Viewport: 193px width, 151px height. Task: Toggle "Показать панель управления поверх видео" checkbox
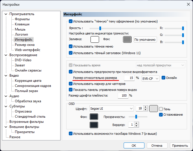pyautogui.click(x=71, y=90)
